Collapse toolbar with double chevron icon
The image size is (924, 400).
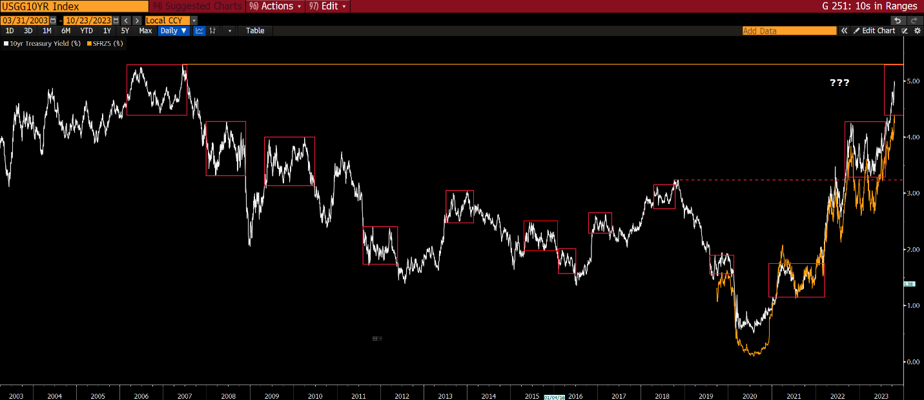pyautogui.click(x=843, y=30)
